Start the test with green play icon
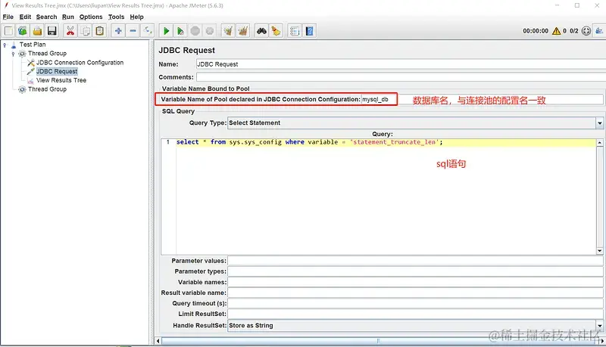Viewport: 606px width, 347px height. pyautogui.click(x=166, y=31)
